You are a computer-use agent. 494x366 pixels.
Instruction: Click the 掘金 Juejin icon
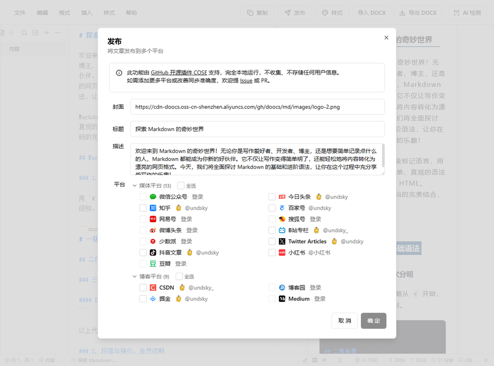point(153,299)
